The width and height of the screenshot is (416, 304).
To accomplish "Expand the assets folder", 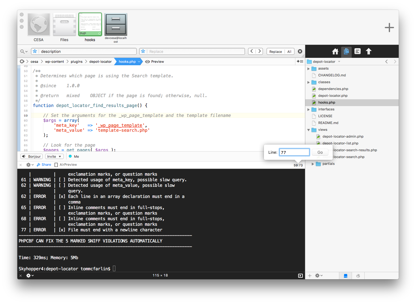I will (x=308, y=68).
